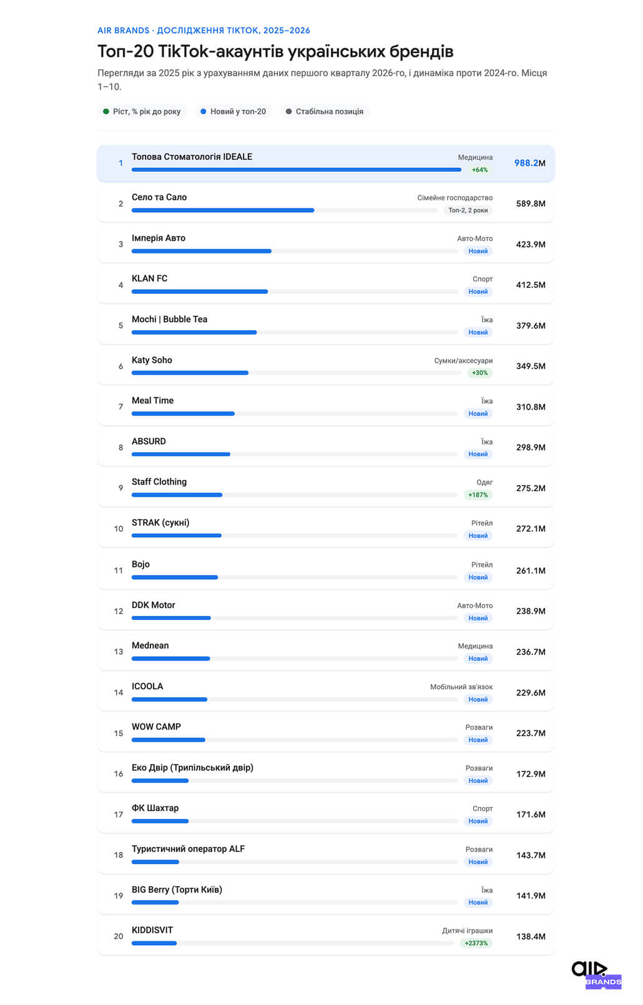Click 'Топ-2, 2 роки' badge

468,210
